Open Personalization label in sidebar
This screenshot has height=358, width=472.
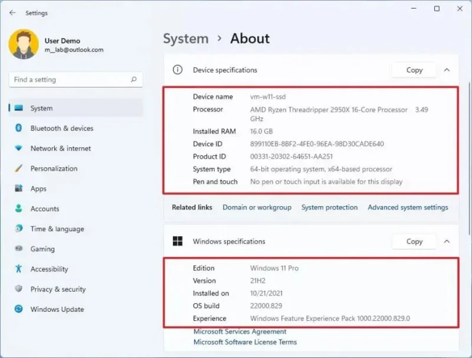[x=54, y=168]
